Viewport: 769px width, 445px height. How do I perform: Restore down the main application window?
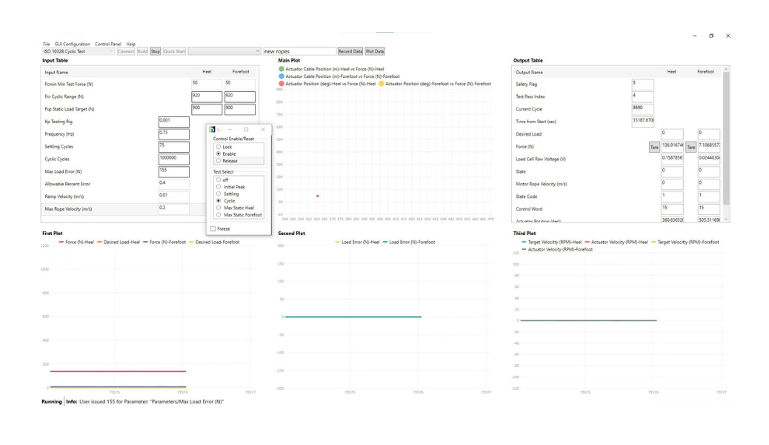711,36
